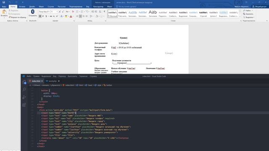The height and width of the screenshot is (151, 269).
Task: Click the numbered list icon
Action: (x=82, y=12)
